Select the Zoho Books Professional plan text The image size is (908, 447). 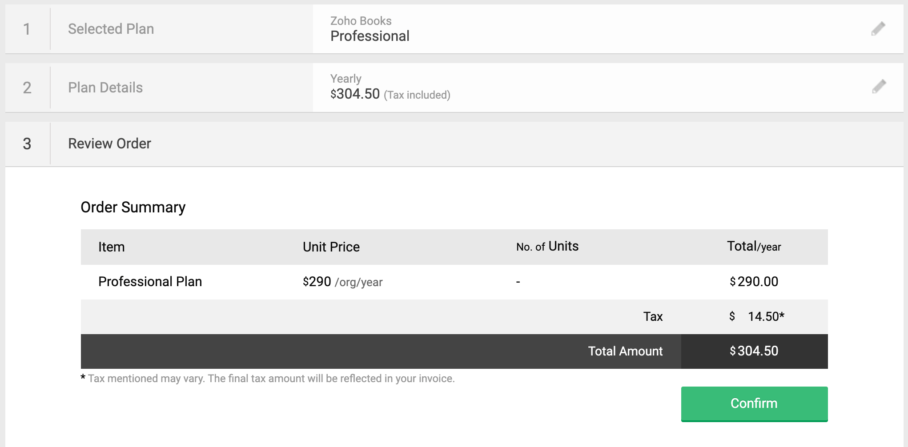[370, 29]
